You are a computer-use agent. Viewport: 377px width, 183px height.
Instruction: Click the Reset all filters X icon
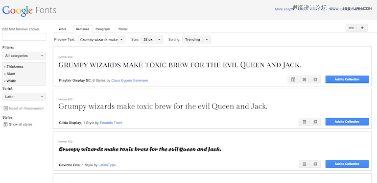6,108
